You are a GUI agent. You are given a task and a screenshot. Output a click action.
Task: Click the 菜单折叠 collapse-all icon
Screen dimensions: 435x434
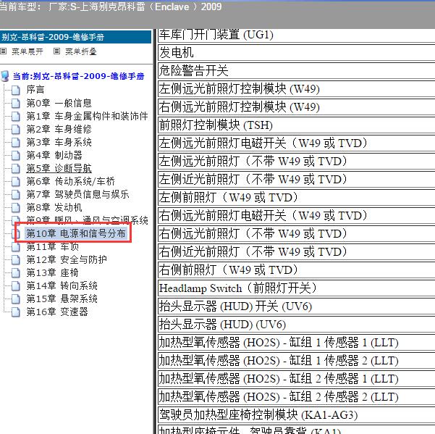pyautogui.click(x=56, y=51)
